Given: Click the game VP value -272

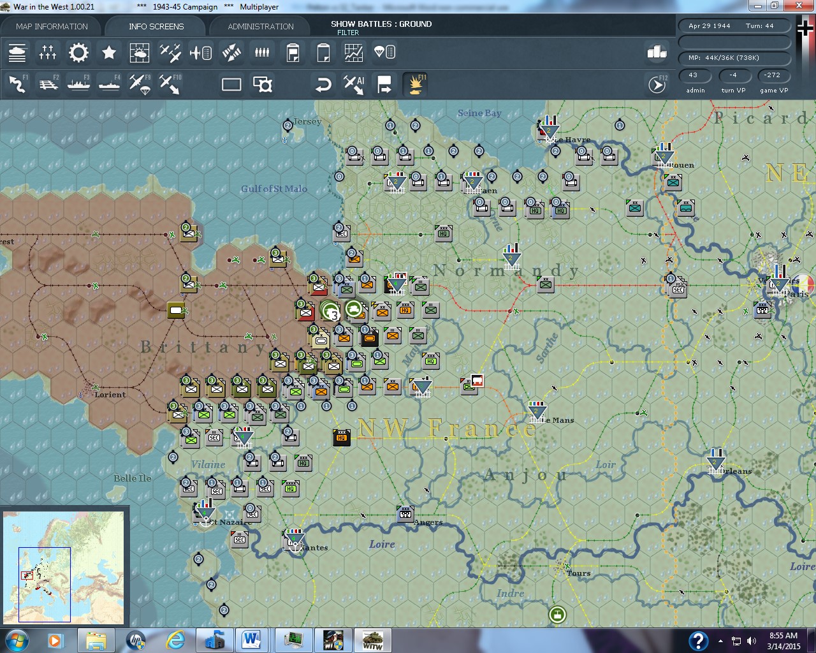Looking at the screenshot, I should (773, 75).
